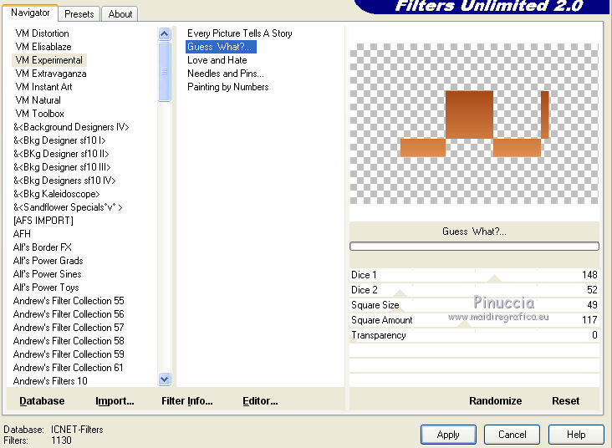Select VM Instant Art category
Screen dimensions: 612x448
43,87
